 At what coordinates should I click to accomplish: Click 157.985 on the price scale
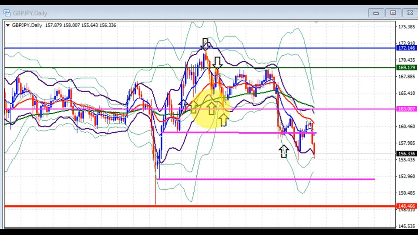(407, 143)
